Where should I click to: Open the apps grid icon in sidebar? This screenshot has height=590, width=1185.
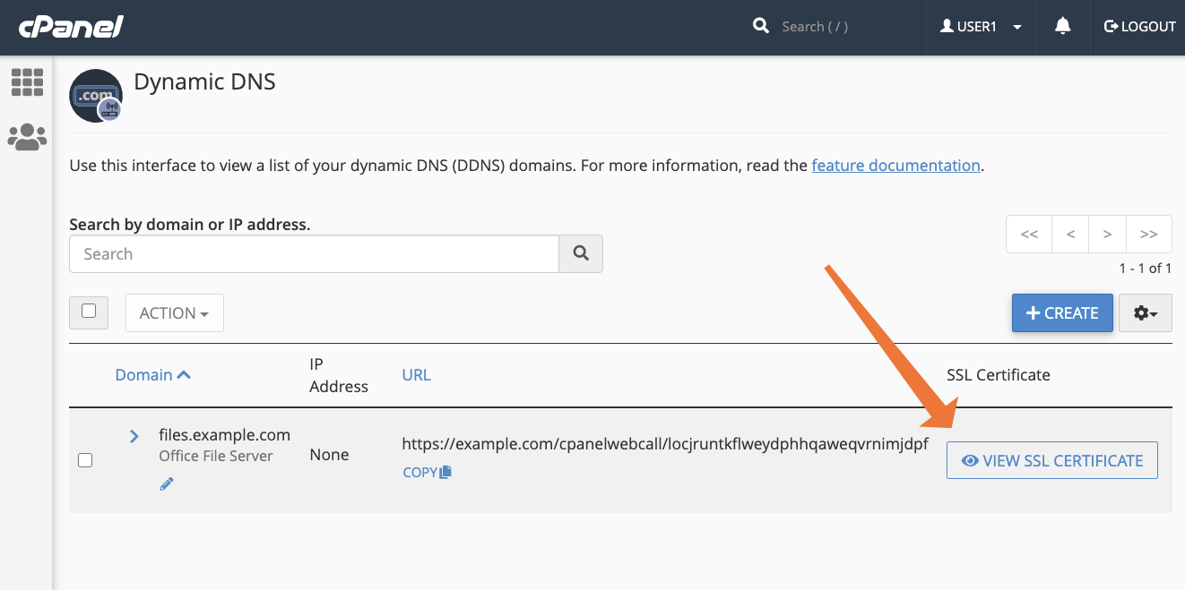pyautogui.click(x=27, y=82)
